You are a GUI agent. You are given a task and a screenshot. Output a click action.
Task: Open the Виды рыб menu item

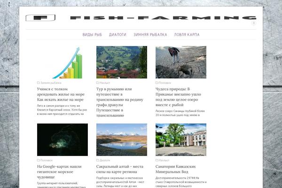coord(92,34)
